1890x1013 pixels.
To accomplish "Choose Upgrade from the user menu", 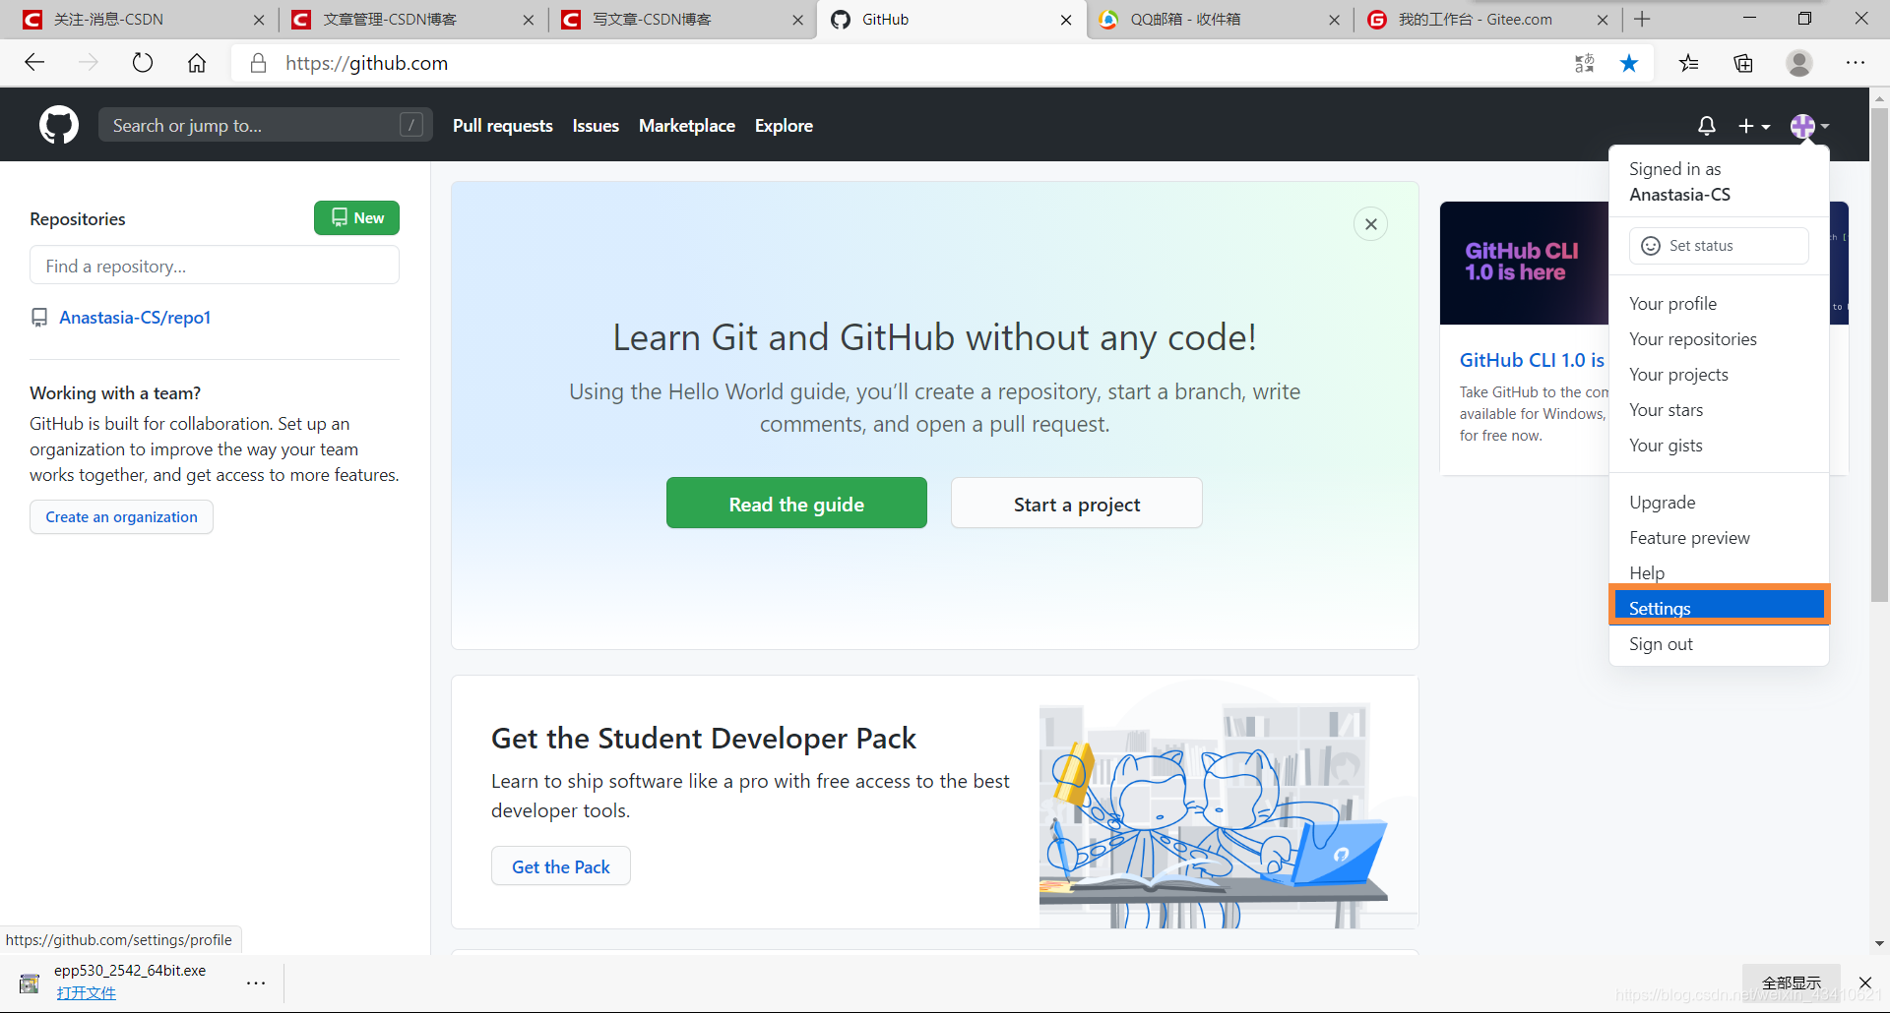I will click(1719, 503).
